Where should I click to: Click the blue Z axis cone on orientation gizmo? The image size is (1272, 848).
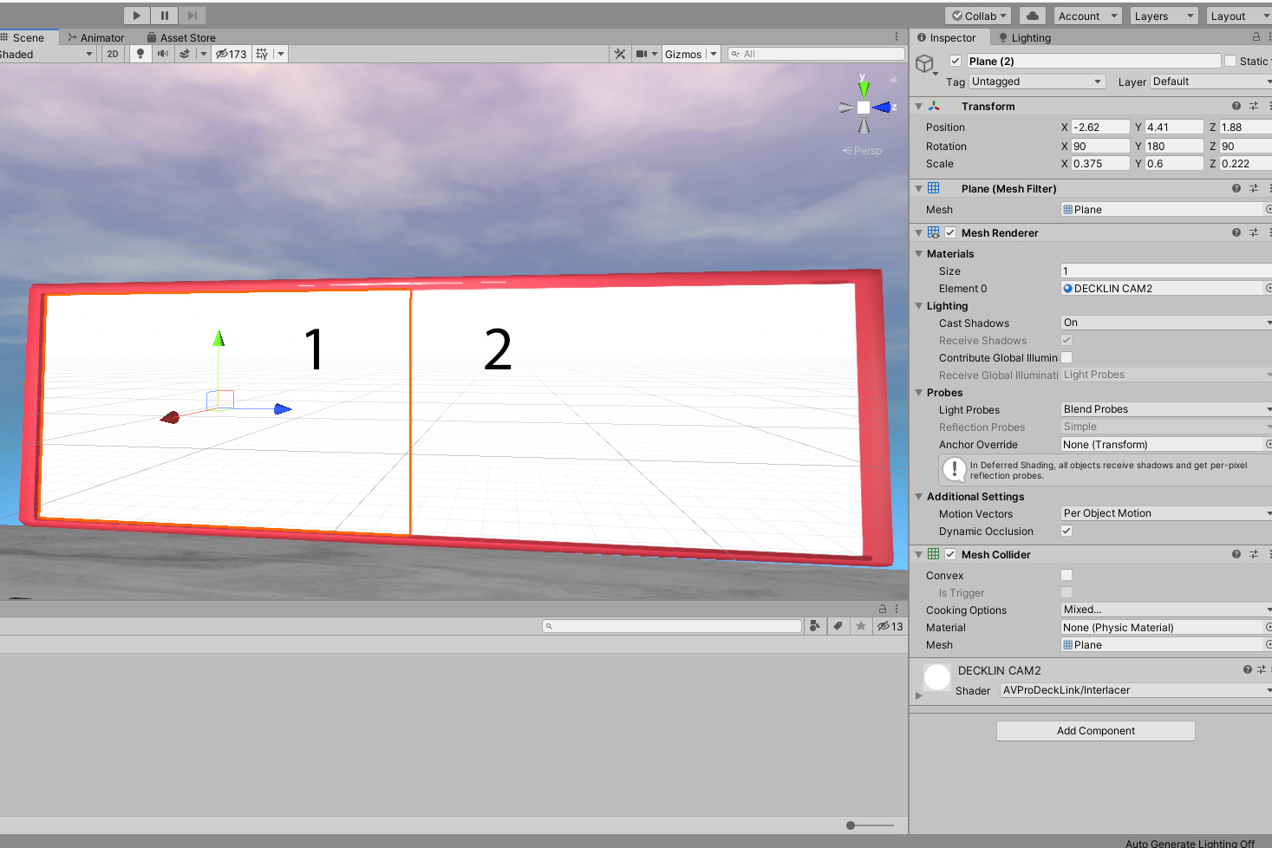click(x=882, y=108)
